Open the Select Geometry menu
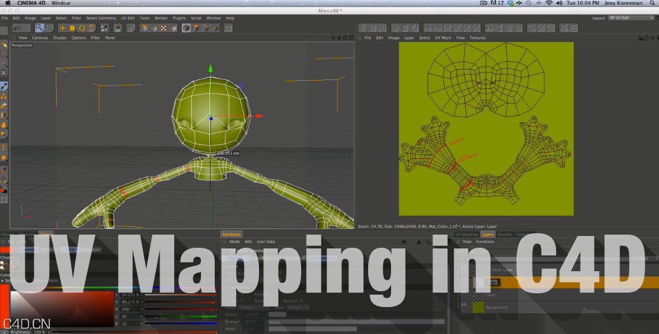 coord(101,18)
